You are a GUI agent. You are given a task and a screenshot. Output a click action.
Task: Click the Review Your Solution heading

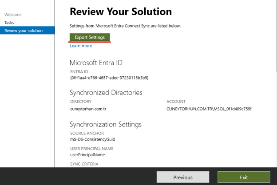click(121, 12)
